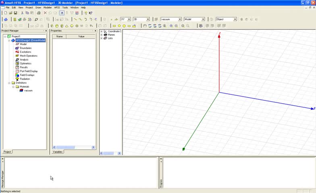Select the vacuum material item

coord(28,91)
